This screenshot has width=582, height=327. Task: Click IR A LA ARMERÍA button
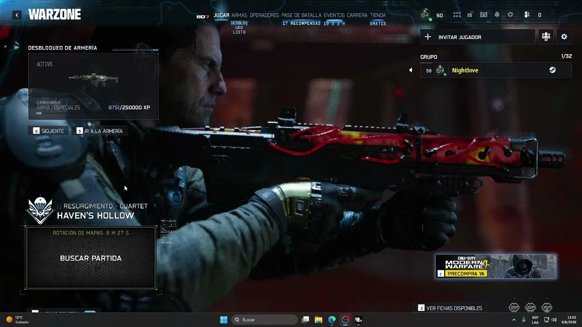(x=100, y=131)
